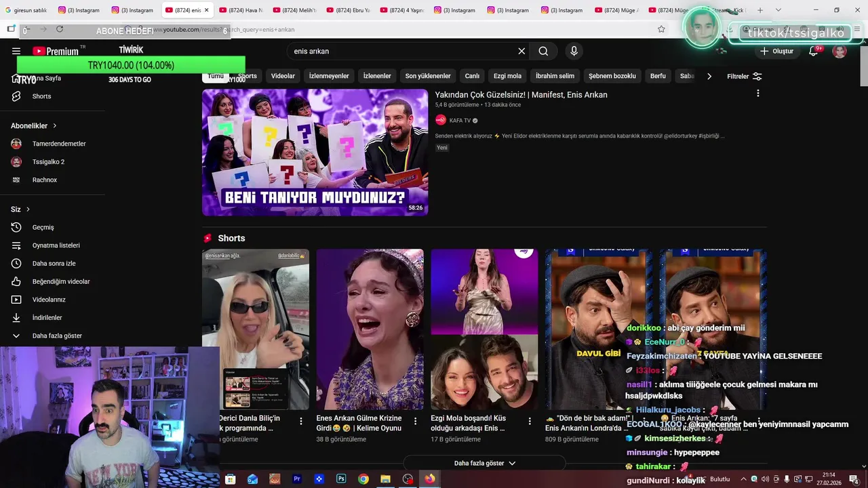Screen dimensions: 868x488
Task: Switch to (8724) 4 Yaşın browser tab
Action: (x=402, y=10)
